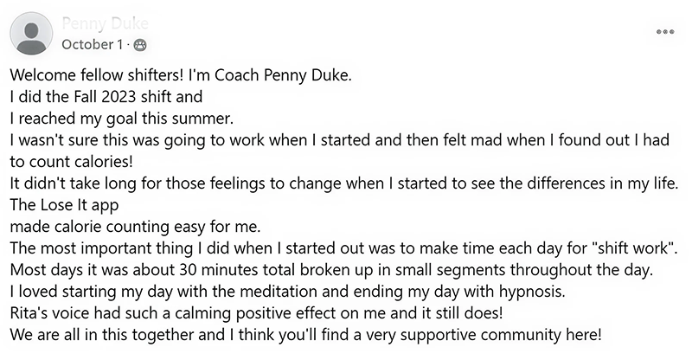This screenshot has width=692, height=360.
Task: Click the line 'I reached my goal this summer.'
Action: (121, 119)
